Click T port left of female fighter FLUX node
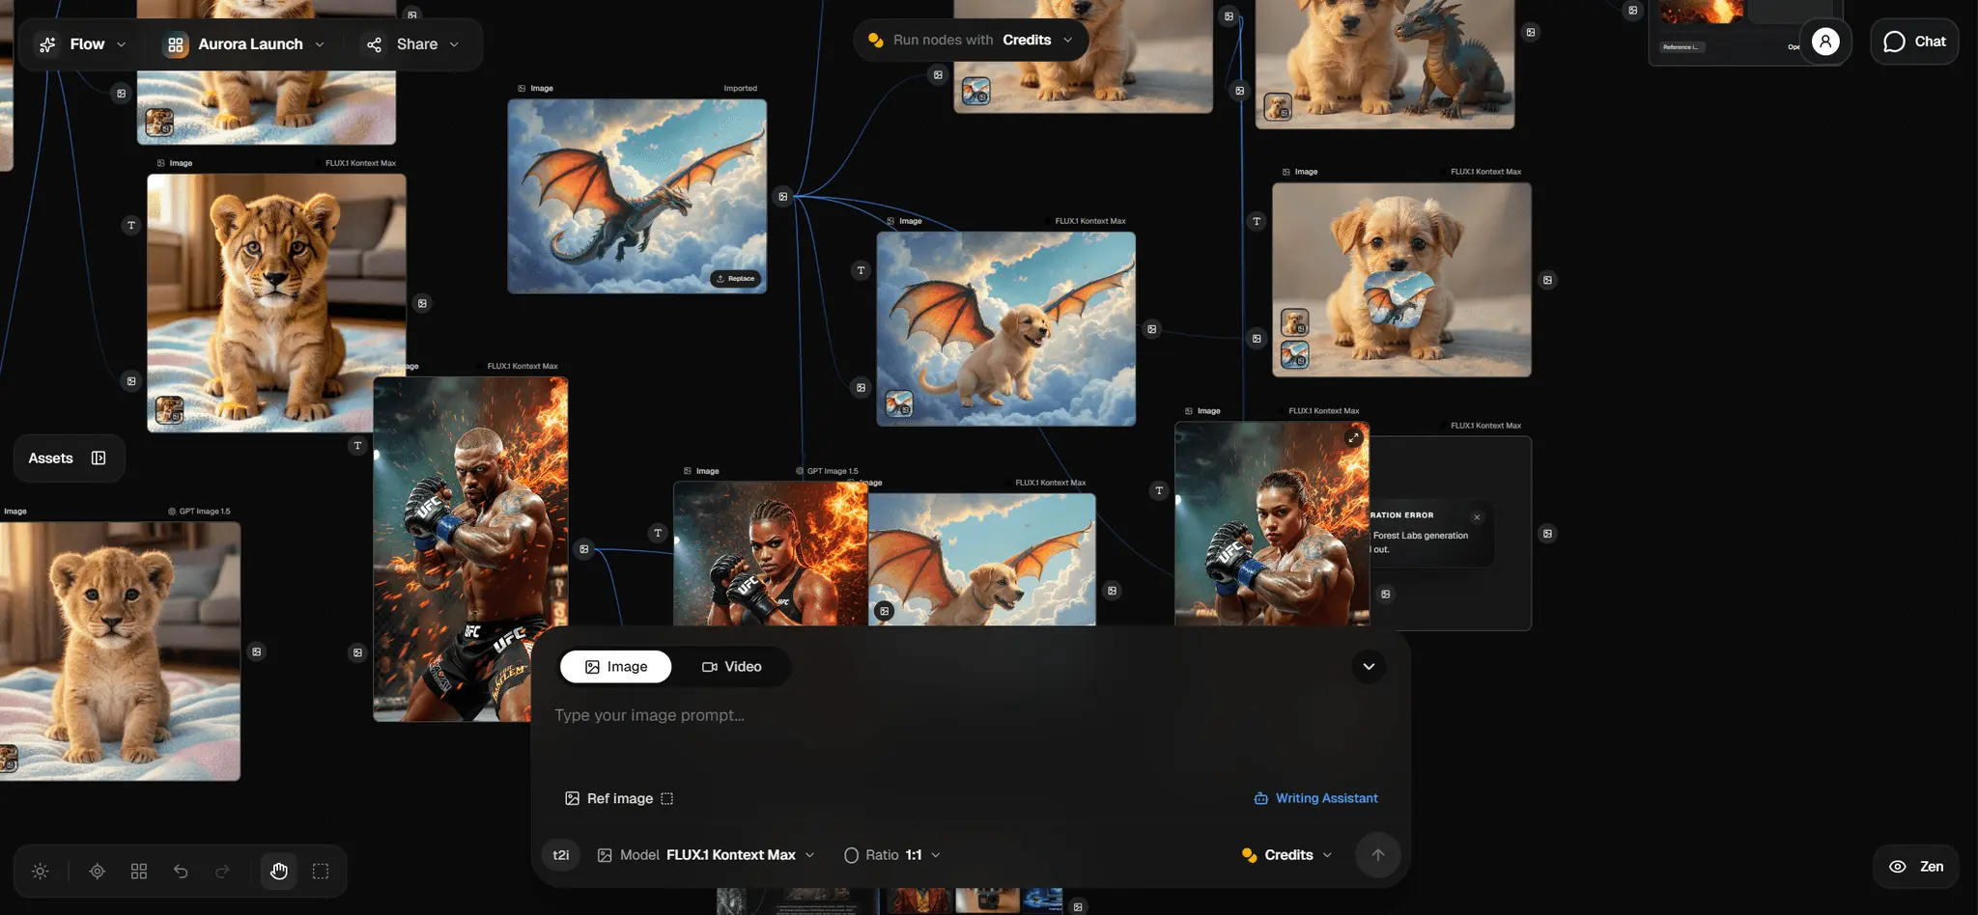The width and height of the screenshot is (1978, 915). pos(1159,490)
